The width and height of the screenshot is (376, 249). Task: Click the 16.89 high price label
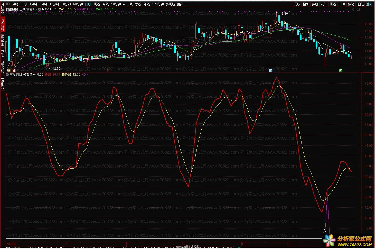[284, 13]
